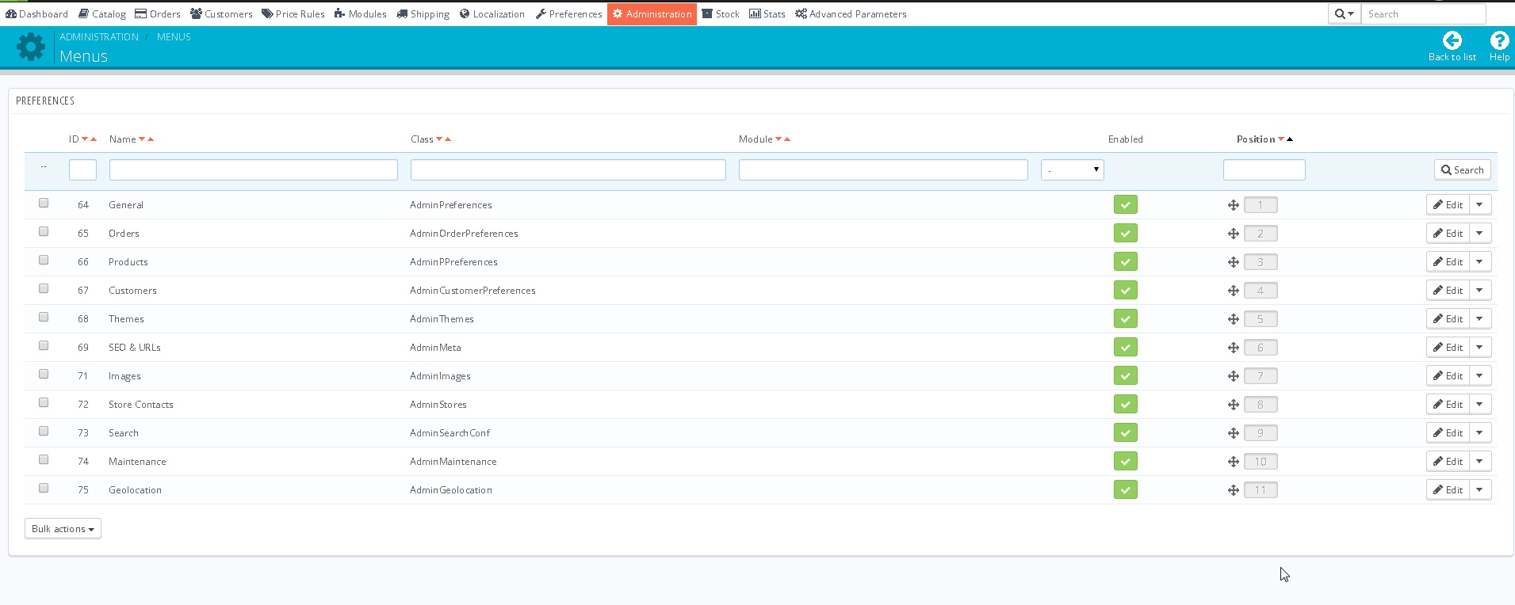Sort ID column descending arrow

coord(85,139)
